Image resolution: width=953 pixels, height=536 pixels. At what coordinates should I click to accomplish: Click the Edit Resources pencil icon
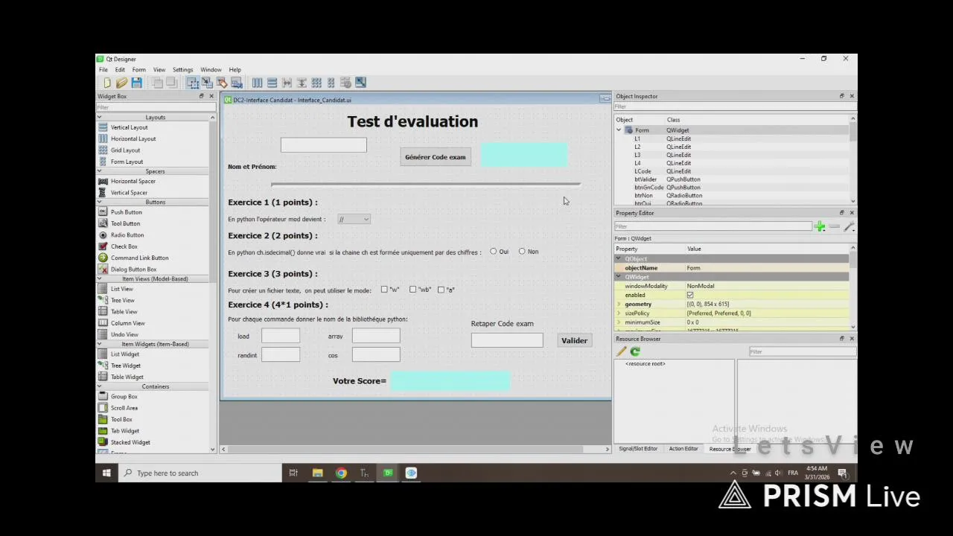(622, 351)
